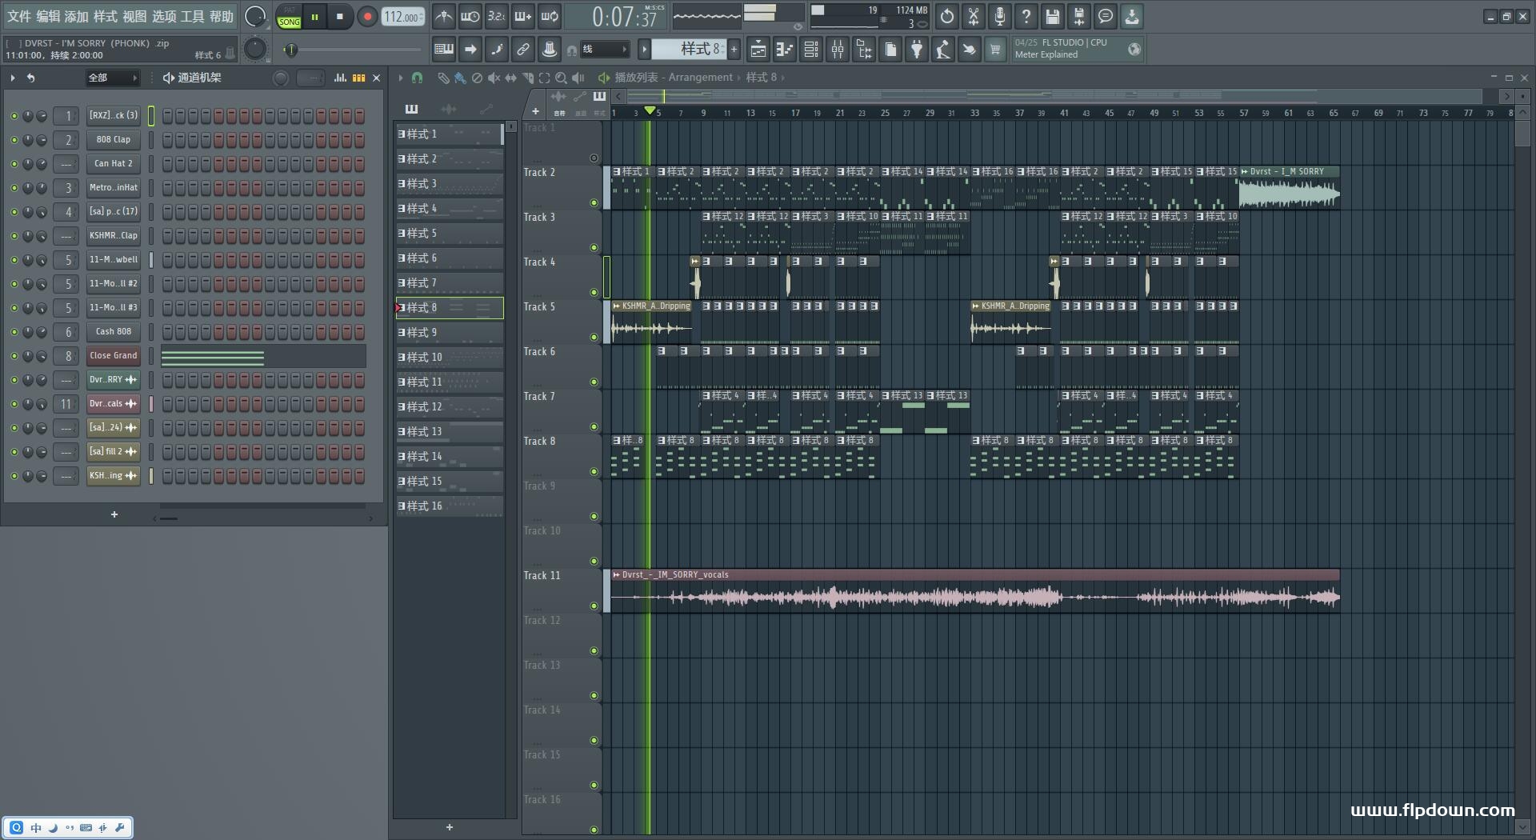Toggle the metronome icon
Viewport: 1536px width, 840px height.
pos(444,16)
